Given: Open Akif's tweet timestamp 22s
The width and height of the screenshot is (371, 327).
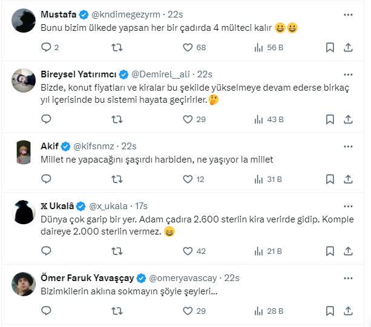Looking at the screenshot, I should pos(130,146).
